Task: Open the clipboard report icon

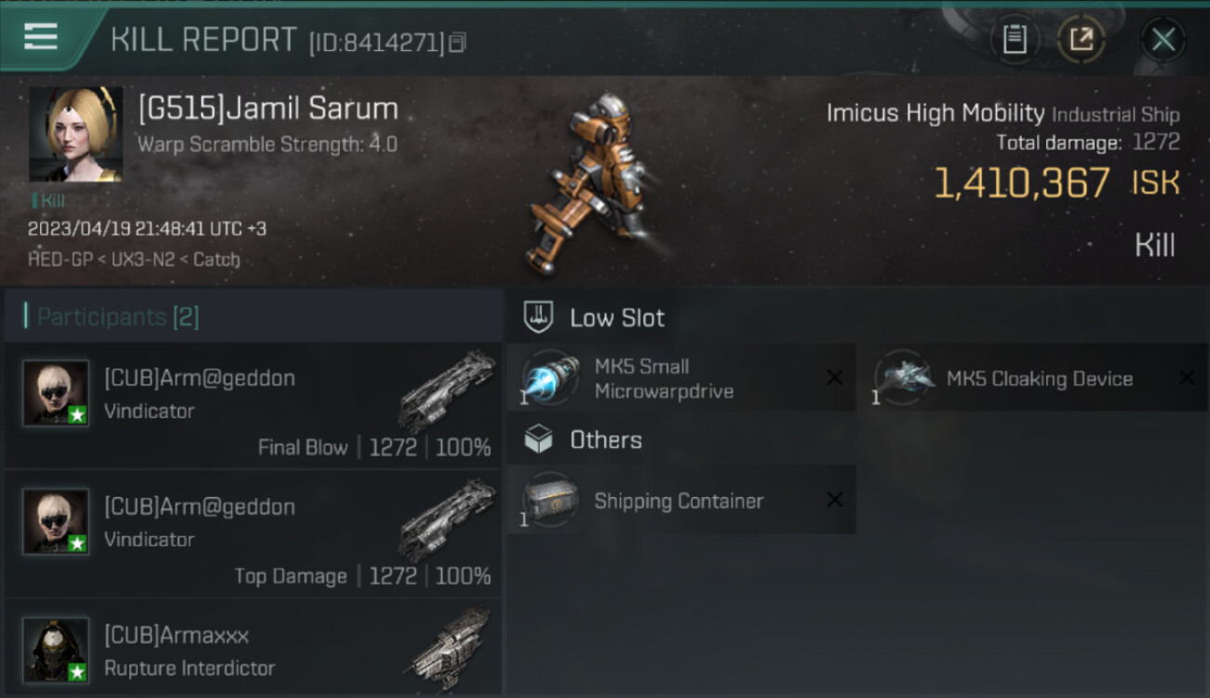Action: click(1015, 39)
